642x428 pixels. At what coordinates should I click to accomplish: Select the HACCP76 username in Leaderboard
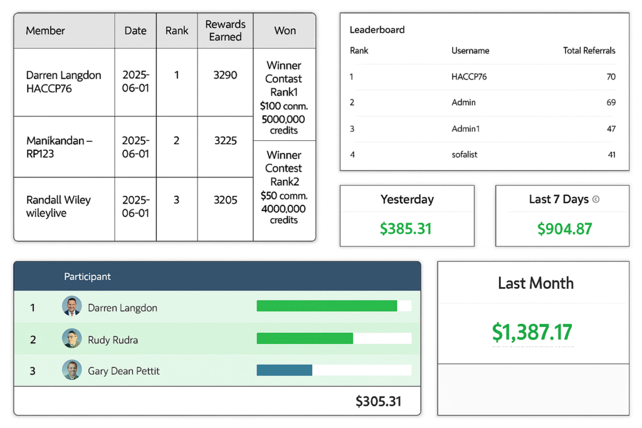point(469,77)
